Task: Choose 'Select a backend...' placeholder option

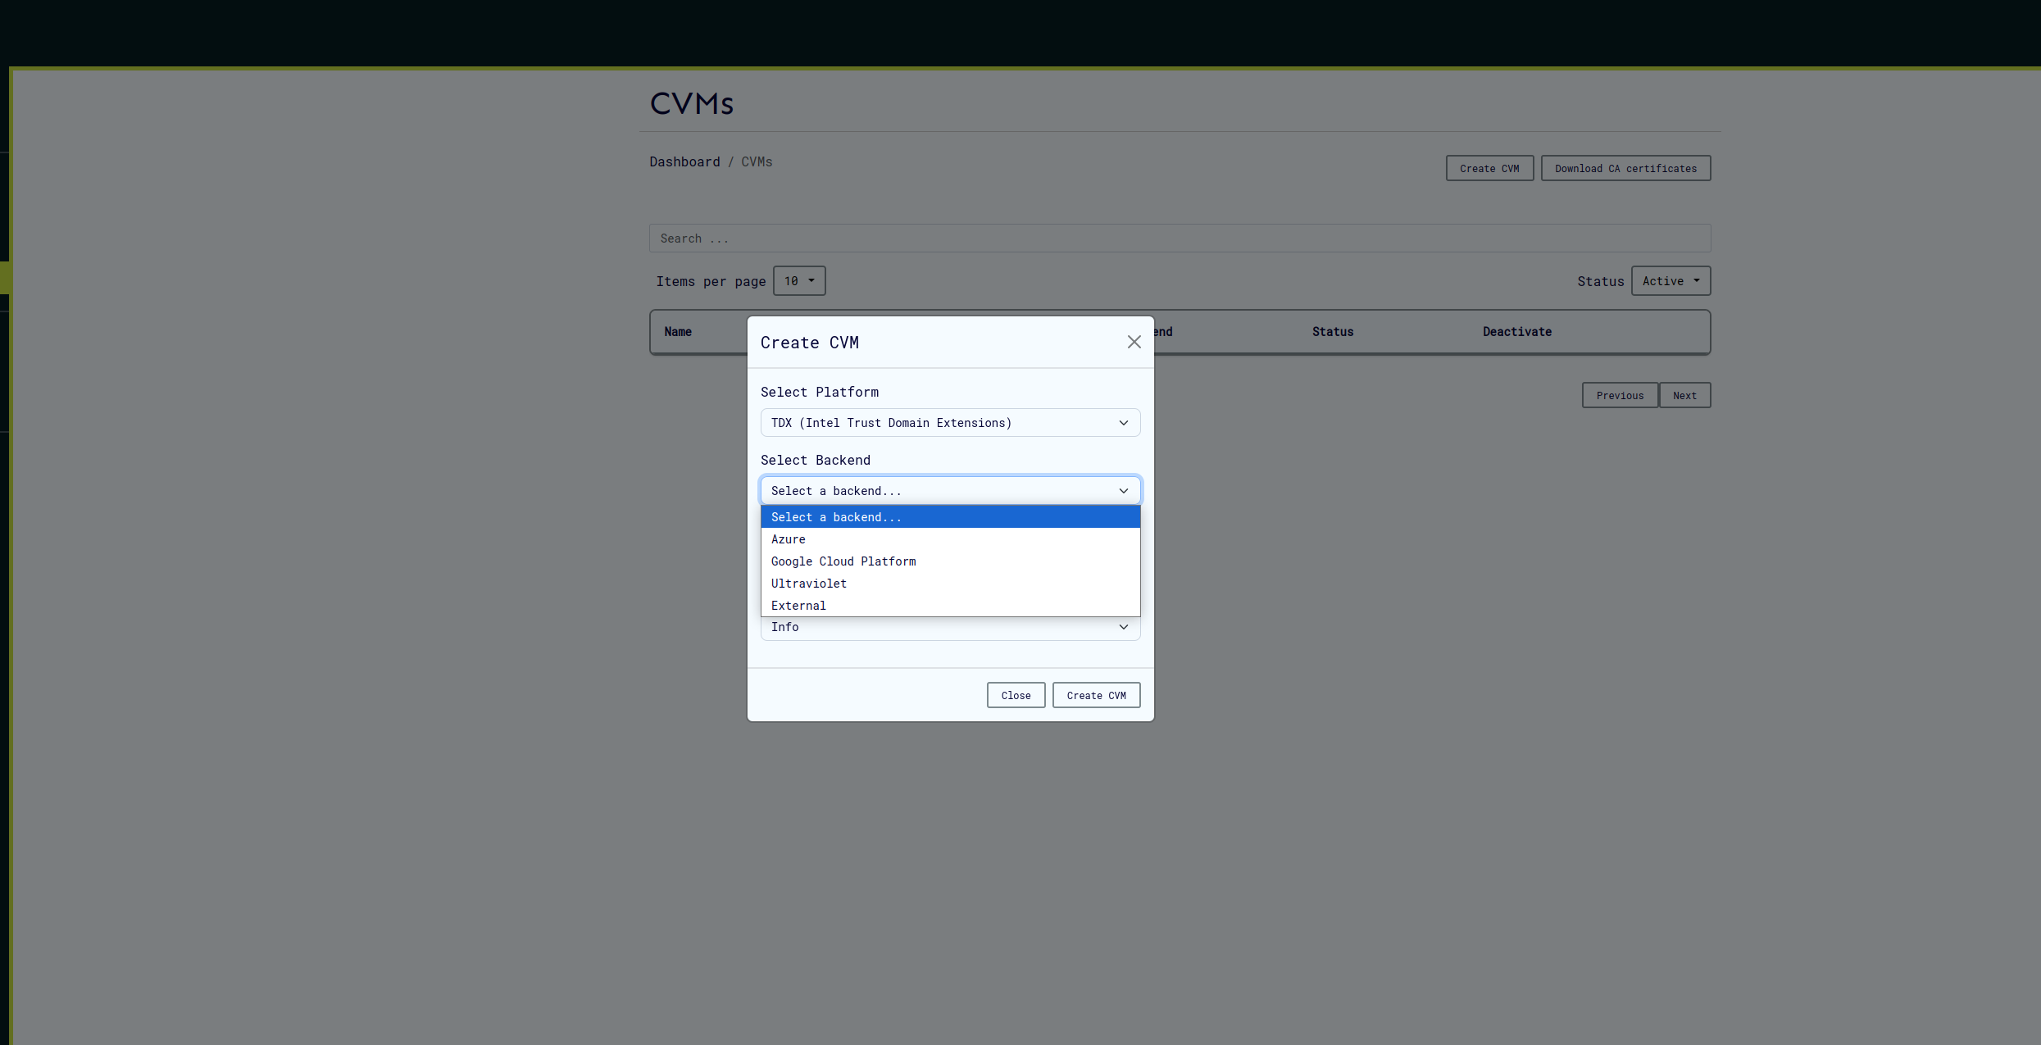Action: point(950,517)
